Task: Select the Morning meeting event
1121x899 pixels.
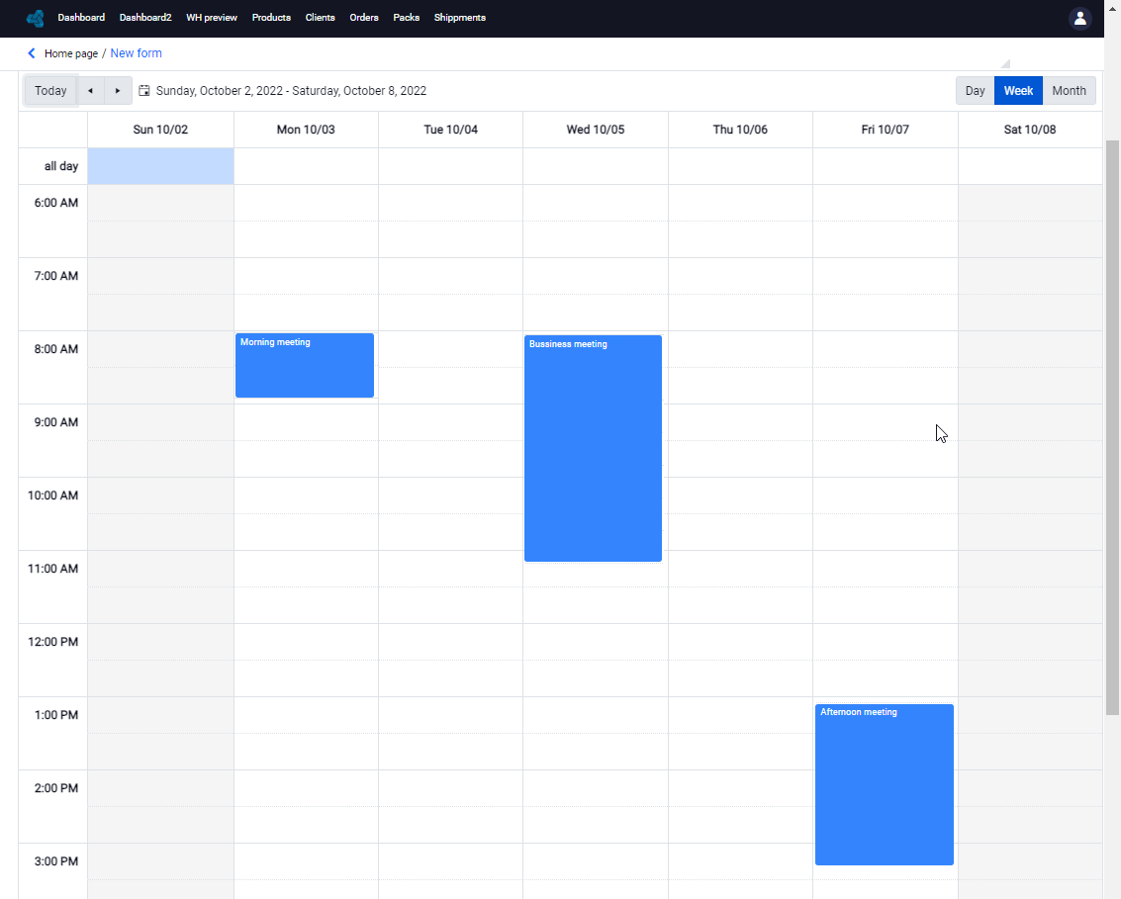Action: click(x=305, y=365)
